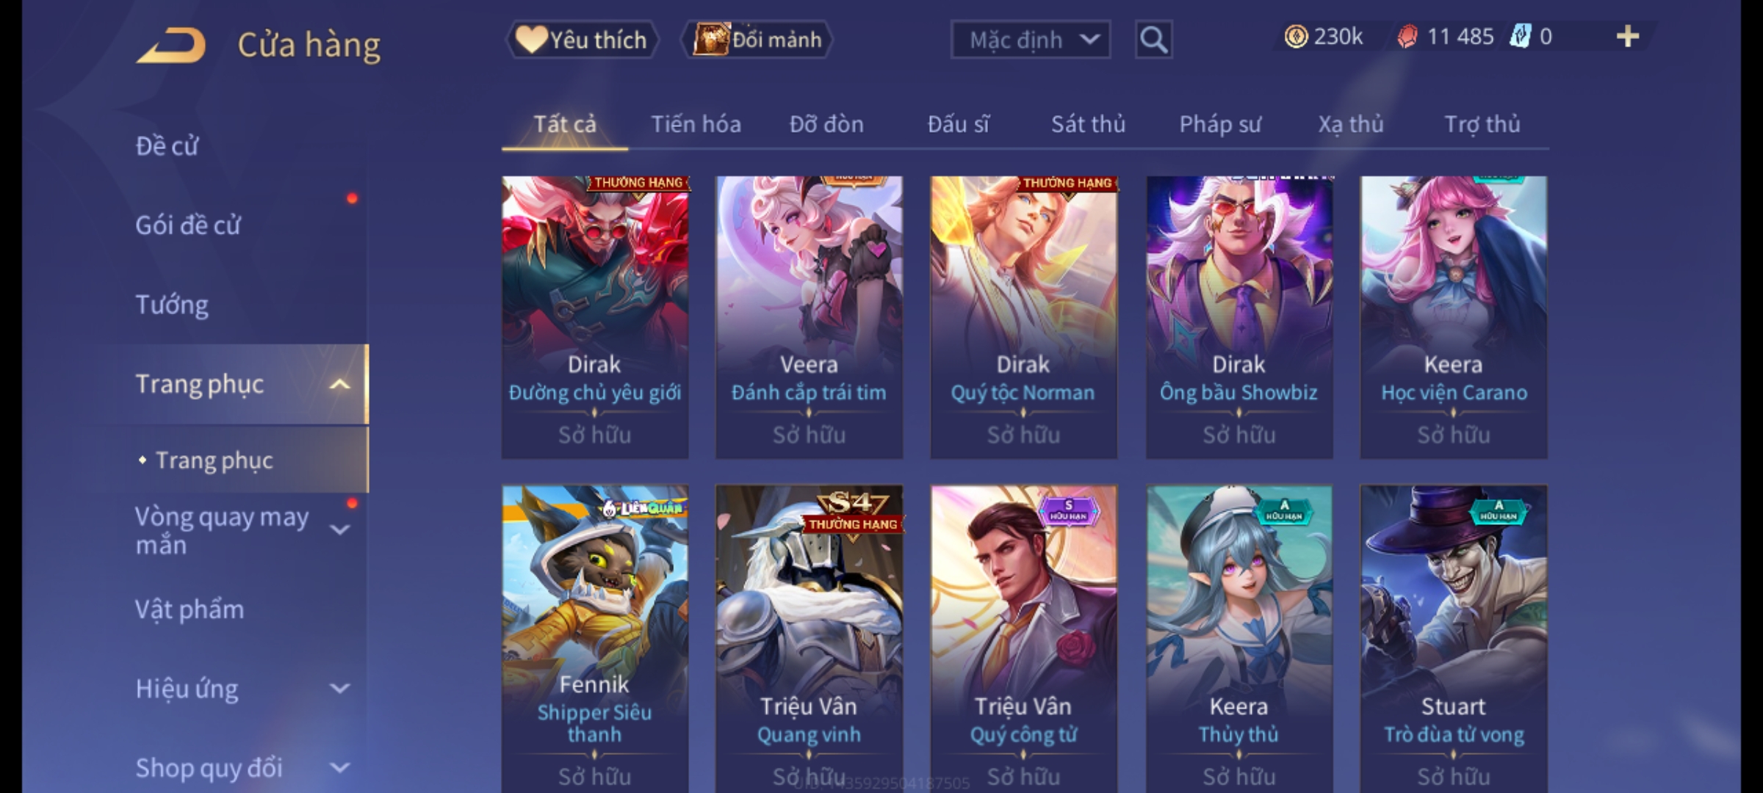This screenshot has width=1763, height=793.
Task: Select Veera Đánh cắp trái tim skin card
Action: (x=809, y=317)
